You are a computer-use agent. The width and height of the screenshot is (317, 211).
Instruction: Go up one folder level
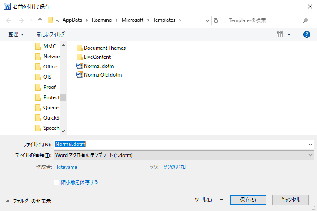[x=40, y=20]
